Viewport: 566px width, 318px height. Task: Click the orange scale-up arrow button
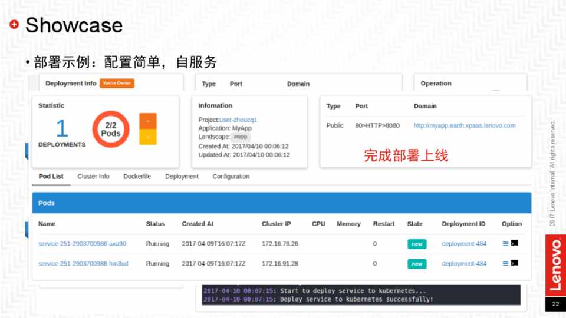point(147,121)
